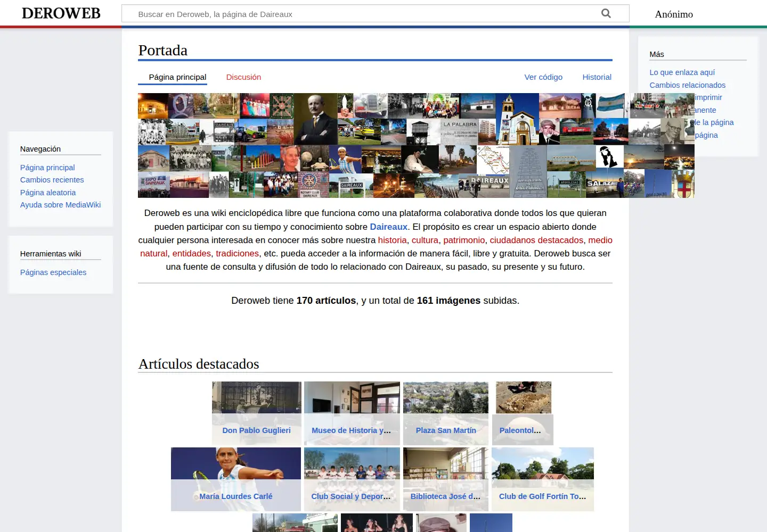Select the Página principal tab
This screenshot has height=532, width=767.
point(177,77)
